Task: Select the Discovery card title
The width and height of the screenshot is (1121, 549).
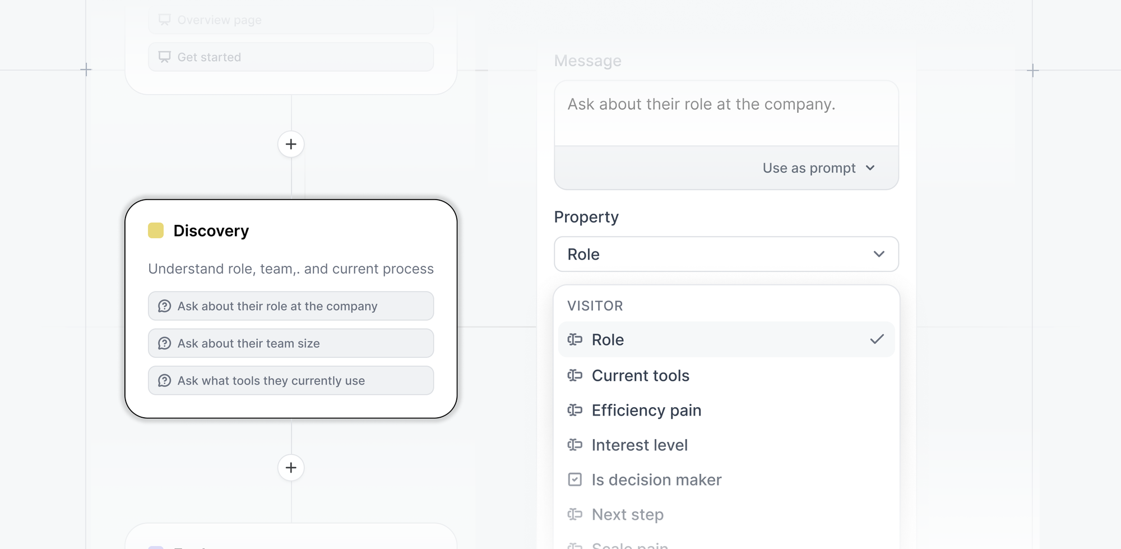Action: tap(211, 230)
